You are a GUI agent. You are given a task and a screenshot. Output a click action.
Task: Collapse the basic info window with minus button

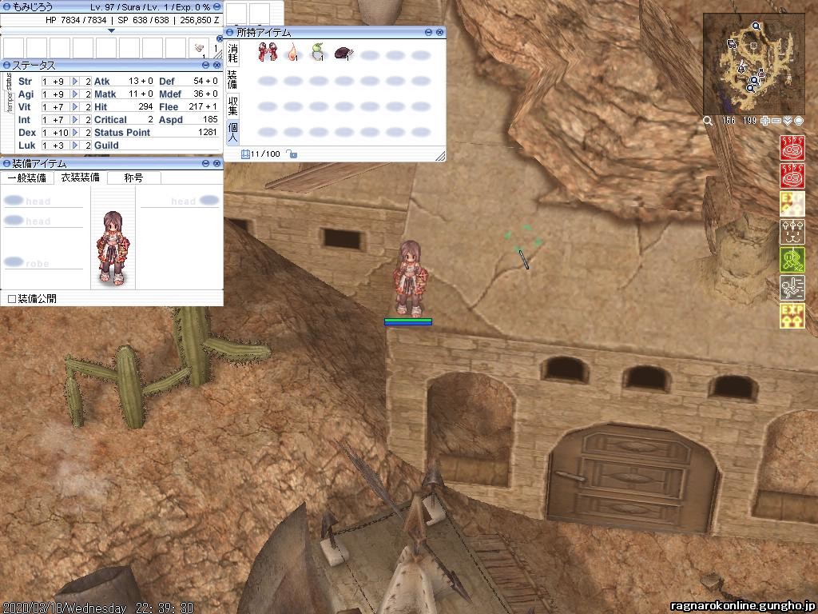pyautogui.click(x=216, y=6)
